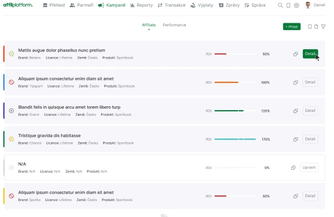Open the filter funnel icon
Image resolution: width=334 pixels, height=217 pixels.
pyautogui.click(x=323, y=27)
